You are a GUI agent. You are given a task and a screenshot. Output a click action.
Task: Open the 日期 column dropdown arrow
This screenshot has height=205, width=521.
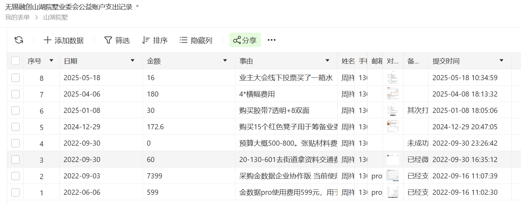pyautogui.click(x=133, y=61)
